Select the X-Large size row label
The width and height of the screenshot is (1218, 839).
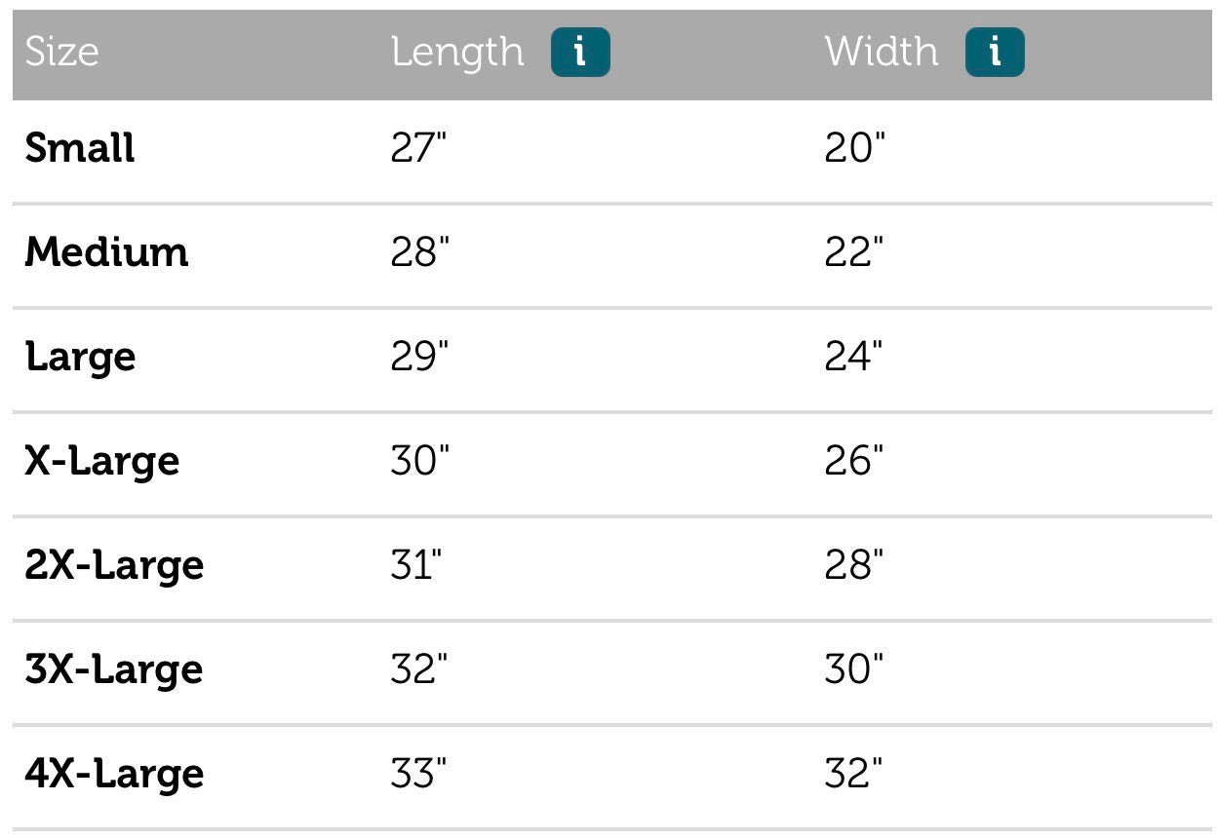coord(102,461)
